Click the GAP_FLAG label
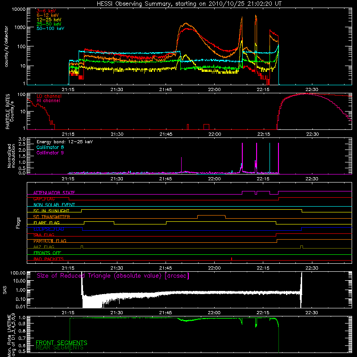Screen dimensions: 357x357 pyautogui.click(x=44, y=199)
